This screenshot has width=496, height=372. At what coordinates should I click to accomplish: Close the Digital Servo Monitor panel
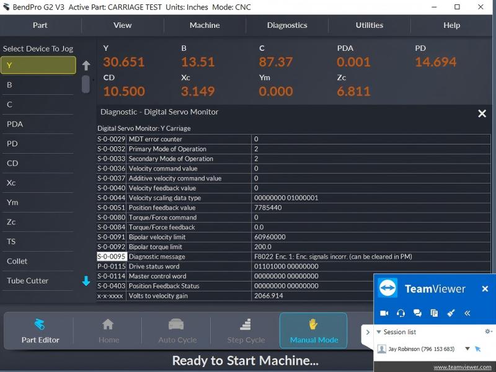(x=482, y=113)
